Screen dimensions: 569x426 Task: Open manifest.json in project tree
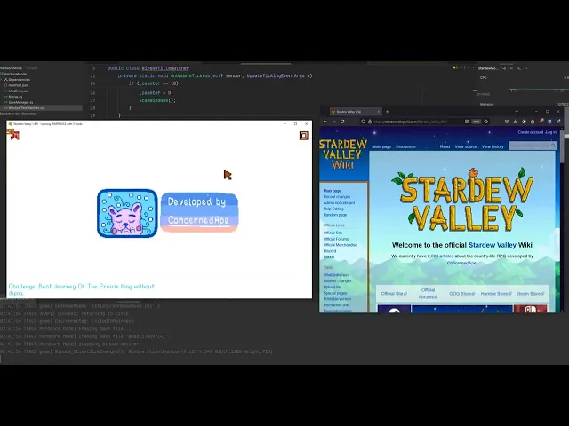18,85
